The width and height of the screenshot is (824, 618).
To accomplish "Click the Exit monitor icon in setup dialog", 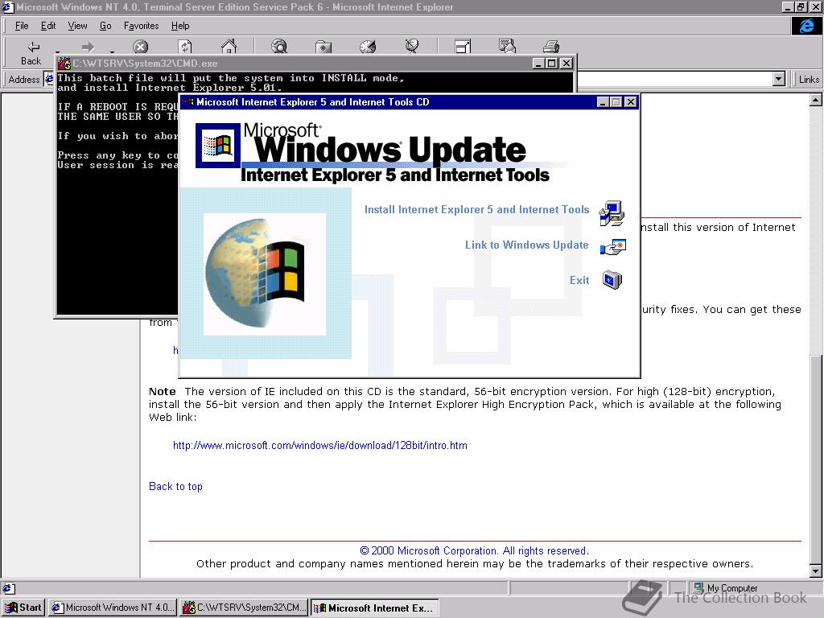I will pyautogui.click(x=612, y=279).
